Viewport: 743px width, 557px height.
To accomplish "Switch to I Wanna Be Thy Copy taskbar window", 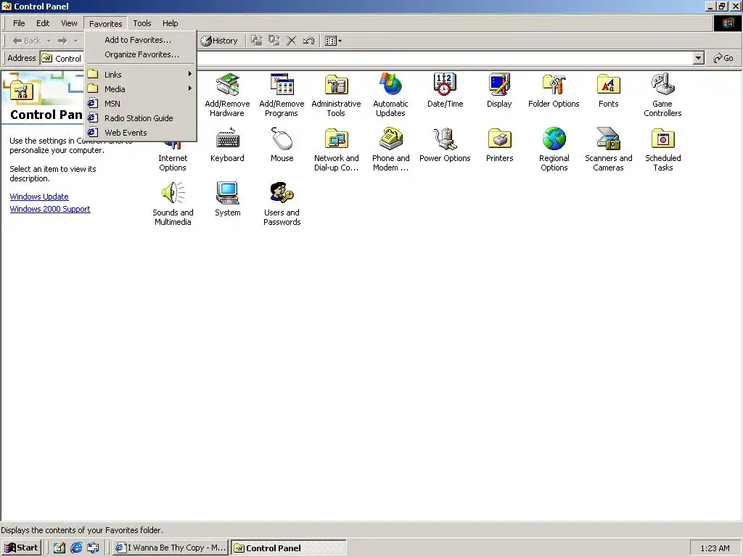I will [x=171, y=548].
